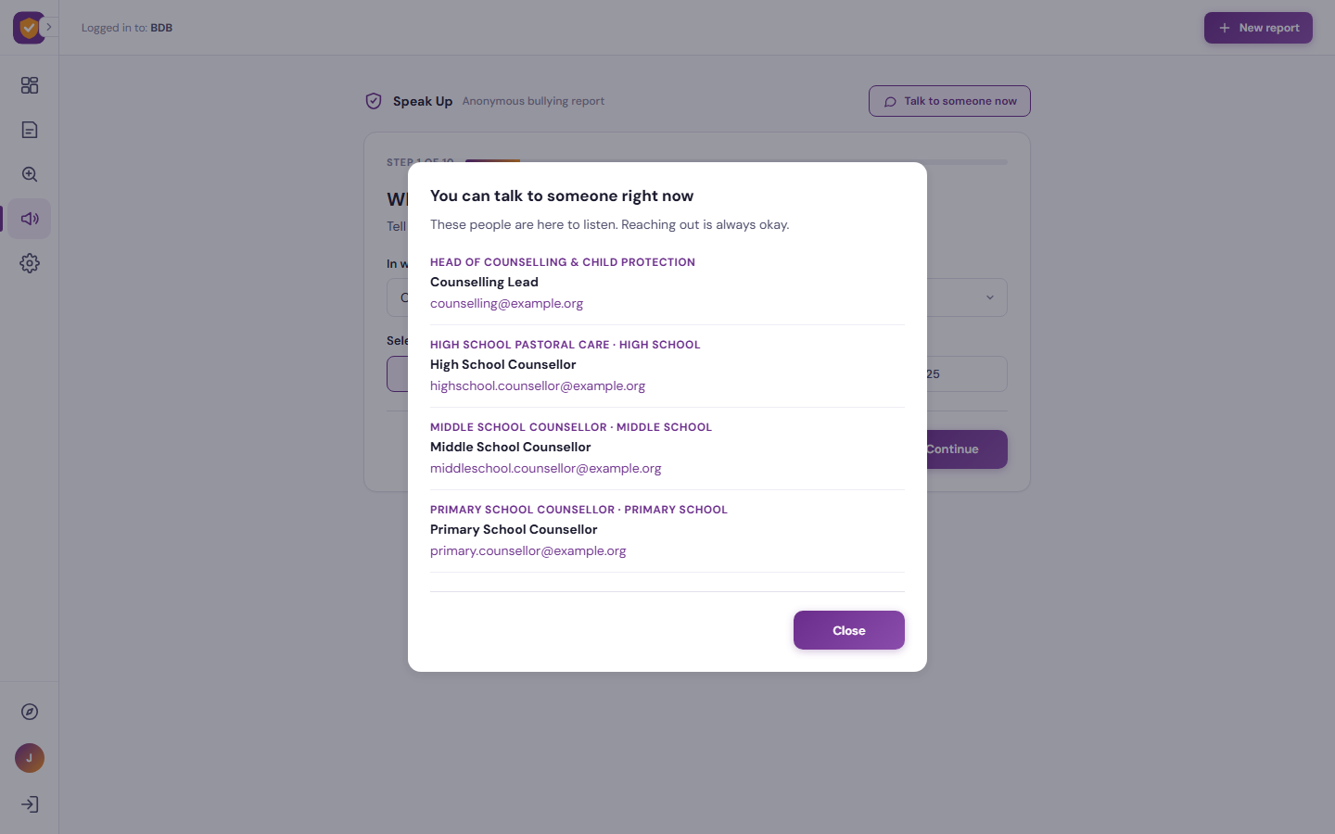Close the talk to someone dialog
This screenshot has height=834, width=1335.
coord(849,630)
